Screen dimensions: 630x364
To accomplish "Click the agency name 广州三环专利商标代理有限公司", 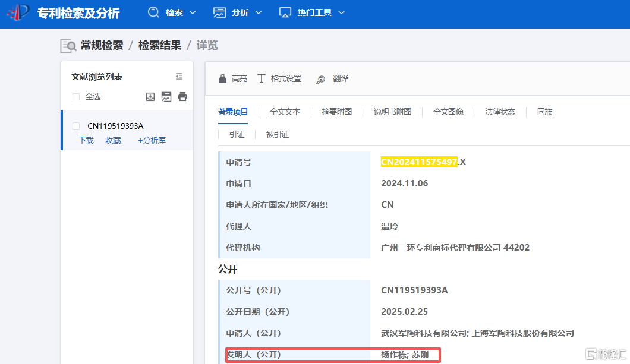I will click(441, 248).
